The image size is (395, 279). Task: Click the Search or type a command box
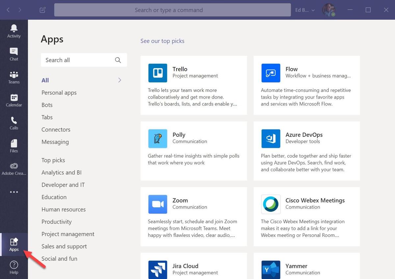point(172,10)
